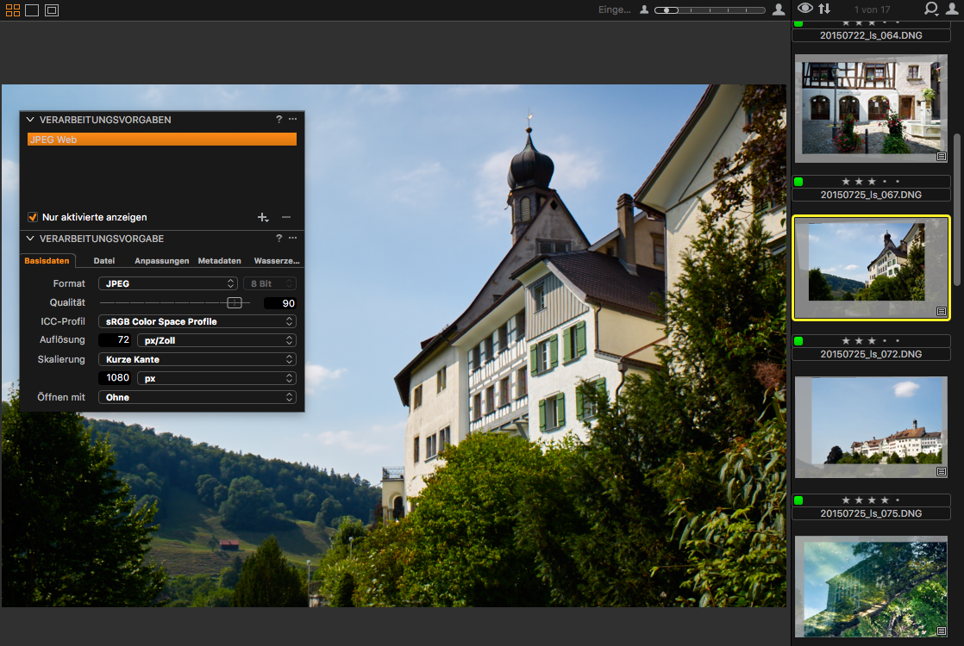Image resolution: width=964 pixels, height=646 pixels.
Task: Remove the recipe with the minus icon
Action: point(286,217)
